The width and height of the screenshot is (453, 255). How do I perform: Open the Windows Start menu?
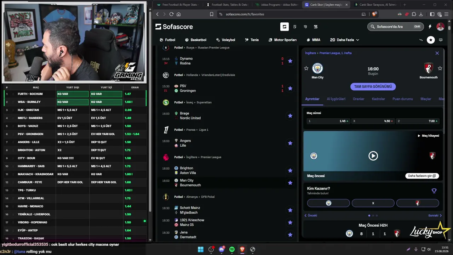click(201, 249)
